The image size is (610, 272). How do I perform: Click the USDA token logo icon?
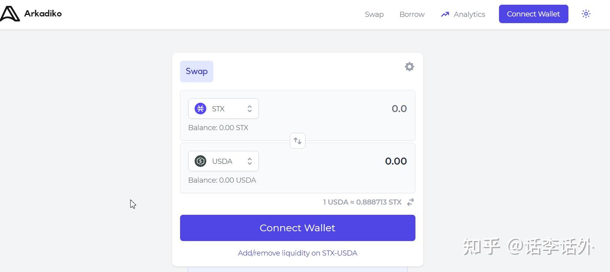[x=200, y=161]
